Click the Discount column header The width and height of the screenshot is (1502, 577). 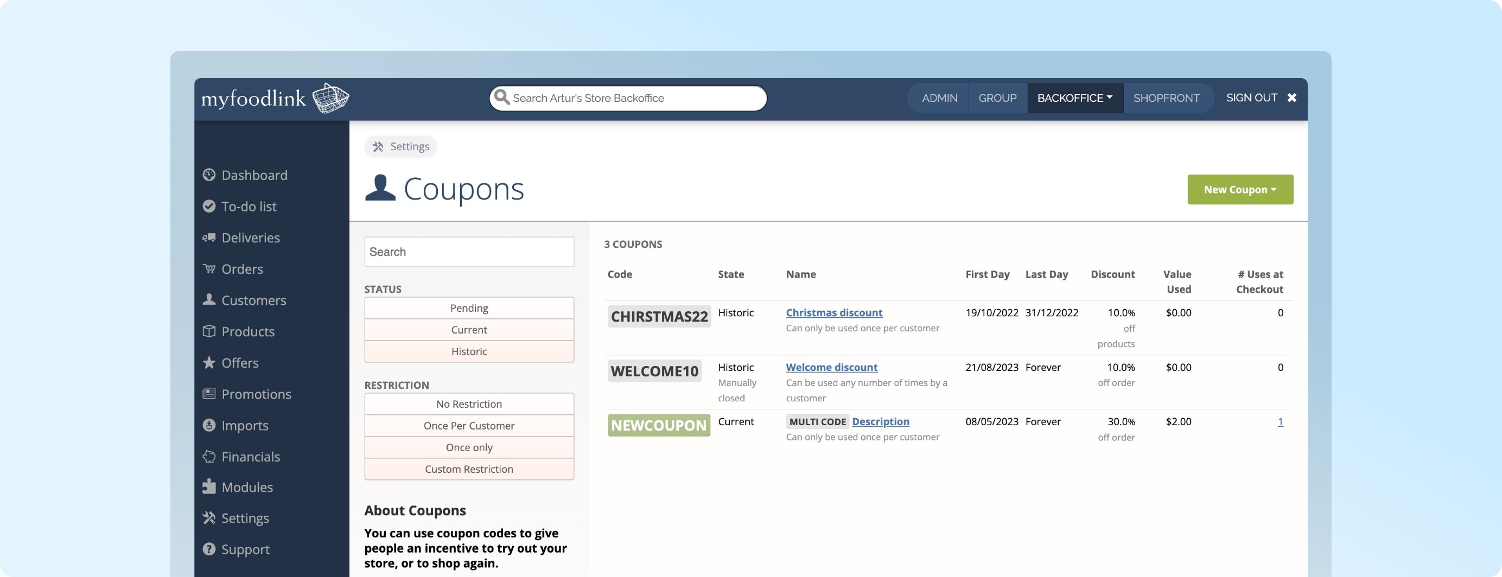(x=1112, y=274)
